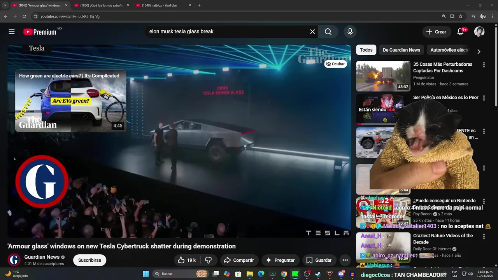This screenshot has width=498, height=280.
Task: Open Chrome media controls icon
Action: (473, 16)
